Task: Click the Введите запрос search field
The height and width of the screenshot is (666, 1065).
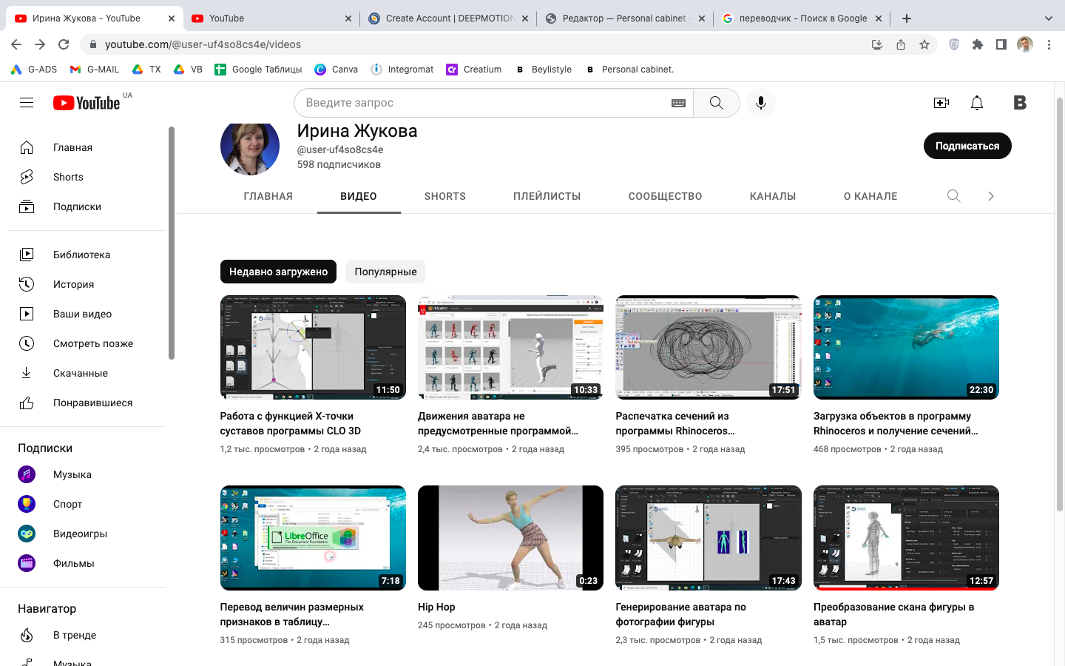Action: (488, 103)
